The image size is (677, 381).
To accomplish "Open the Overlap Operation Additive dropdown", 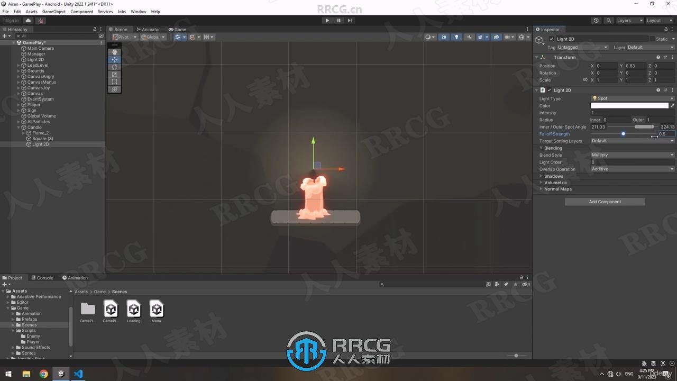I will point(633,169).
